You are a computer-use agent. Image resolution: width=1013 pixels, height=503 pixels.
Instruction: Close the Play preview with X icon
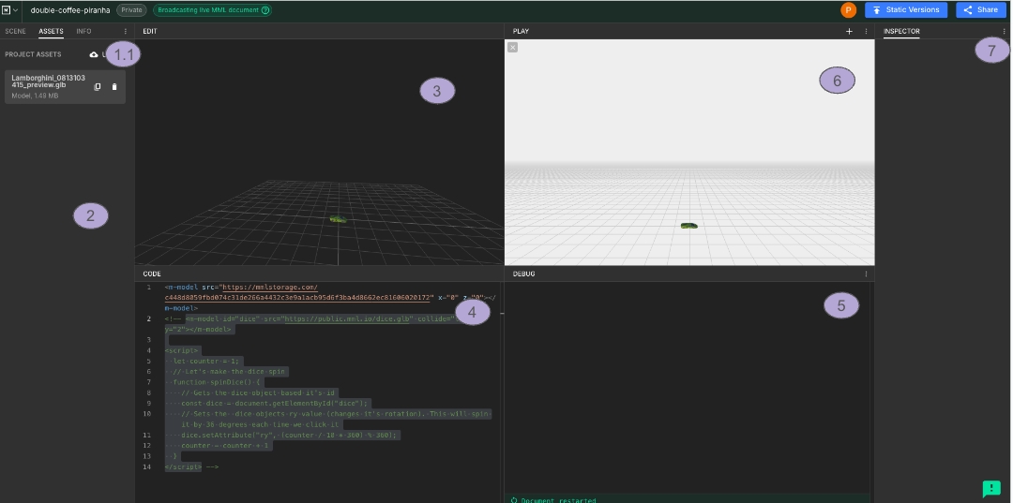(x=512, y=47)
